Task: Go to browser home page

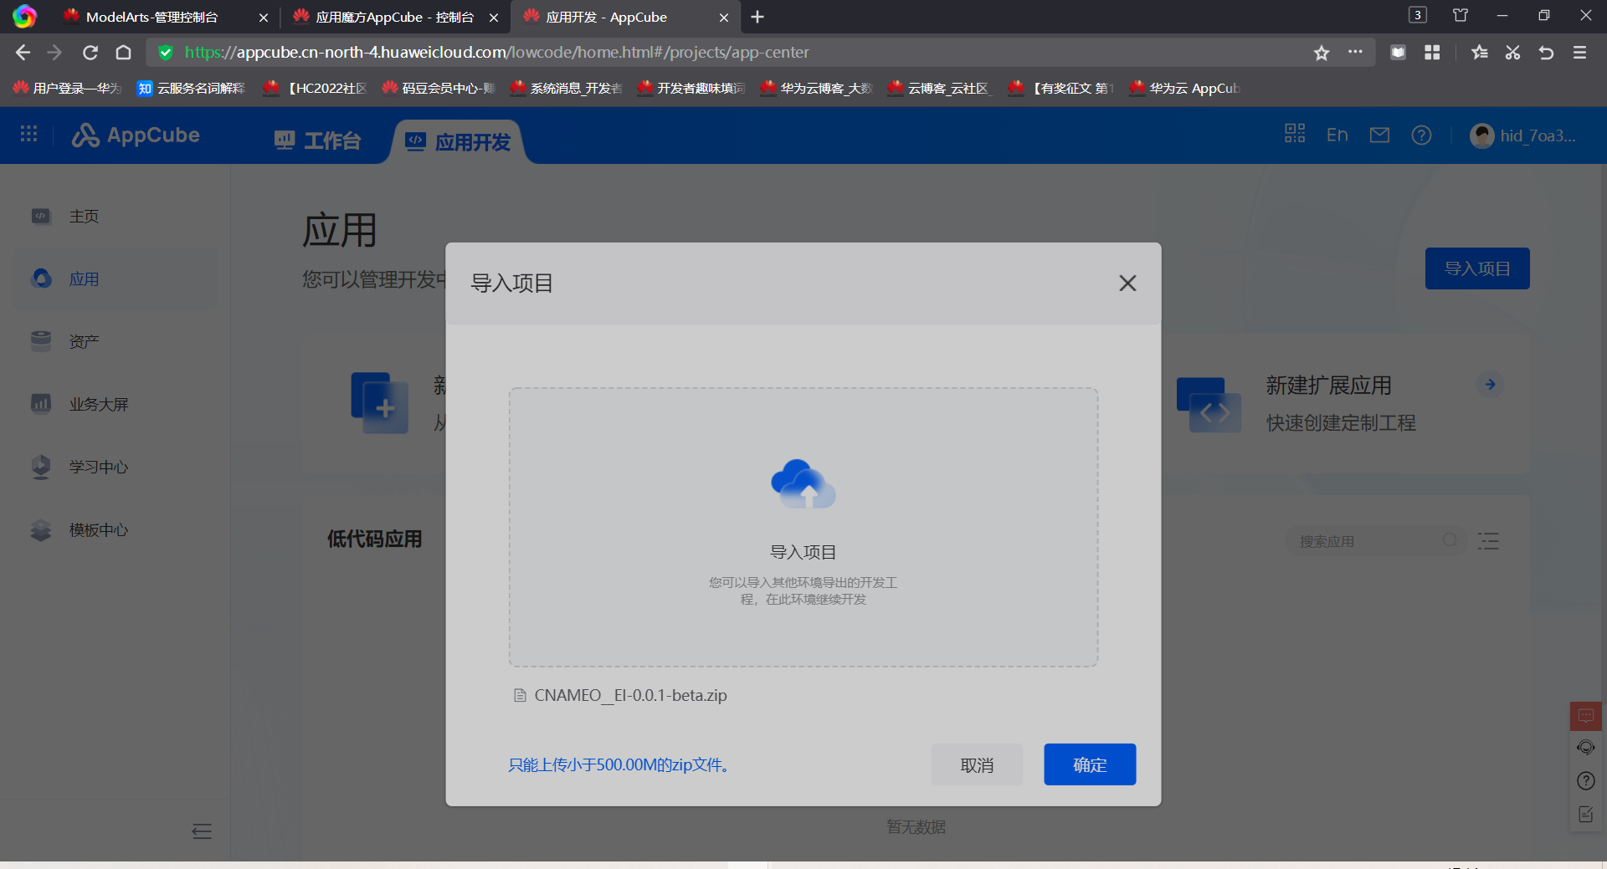Action: pos(123,53)
